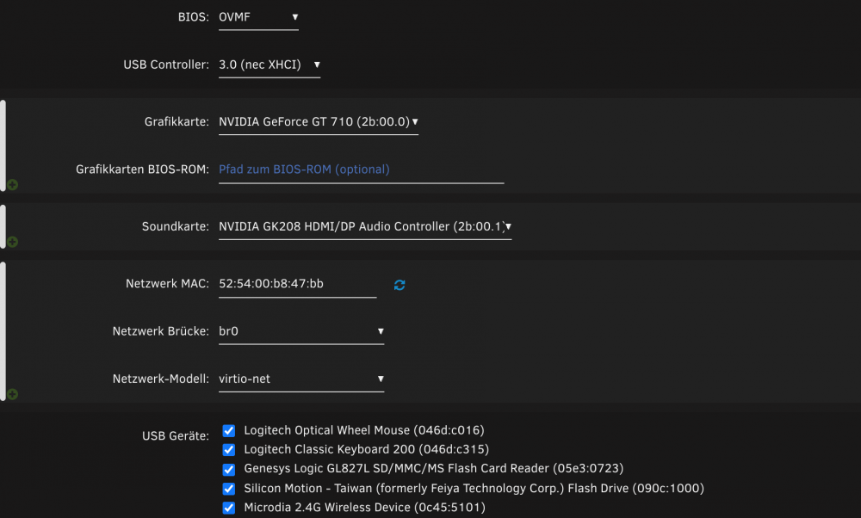Click the Silicon Motion Flash Drive label

[x=474, y=489]
